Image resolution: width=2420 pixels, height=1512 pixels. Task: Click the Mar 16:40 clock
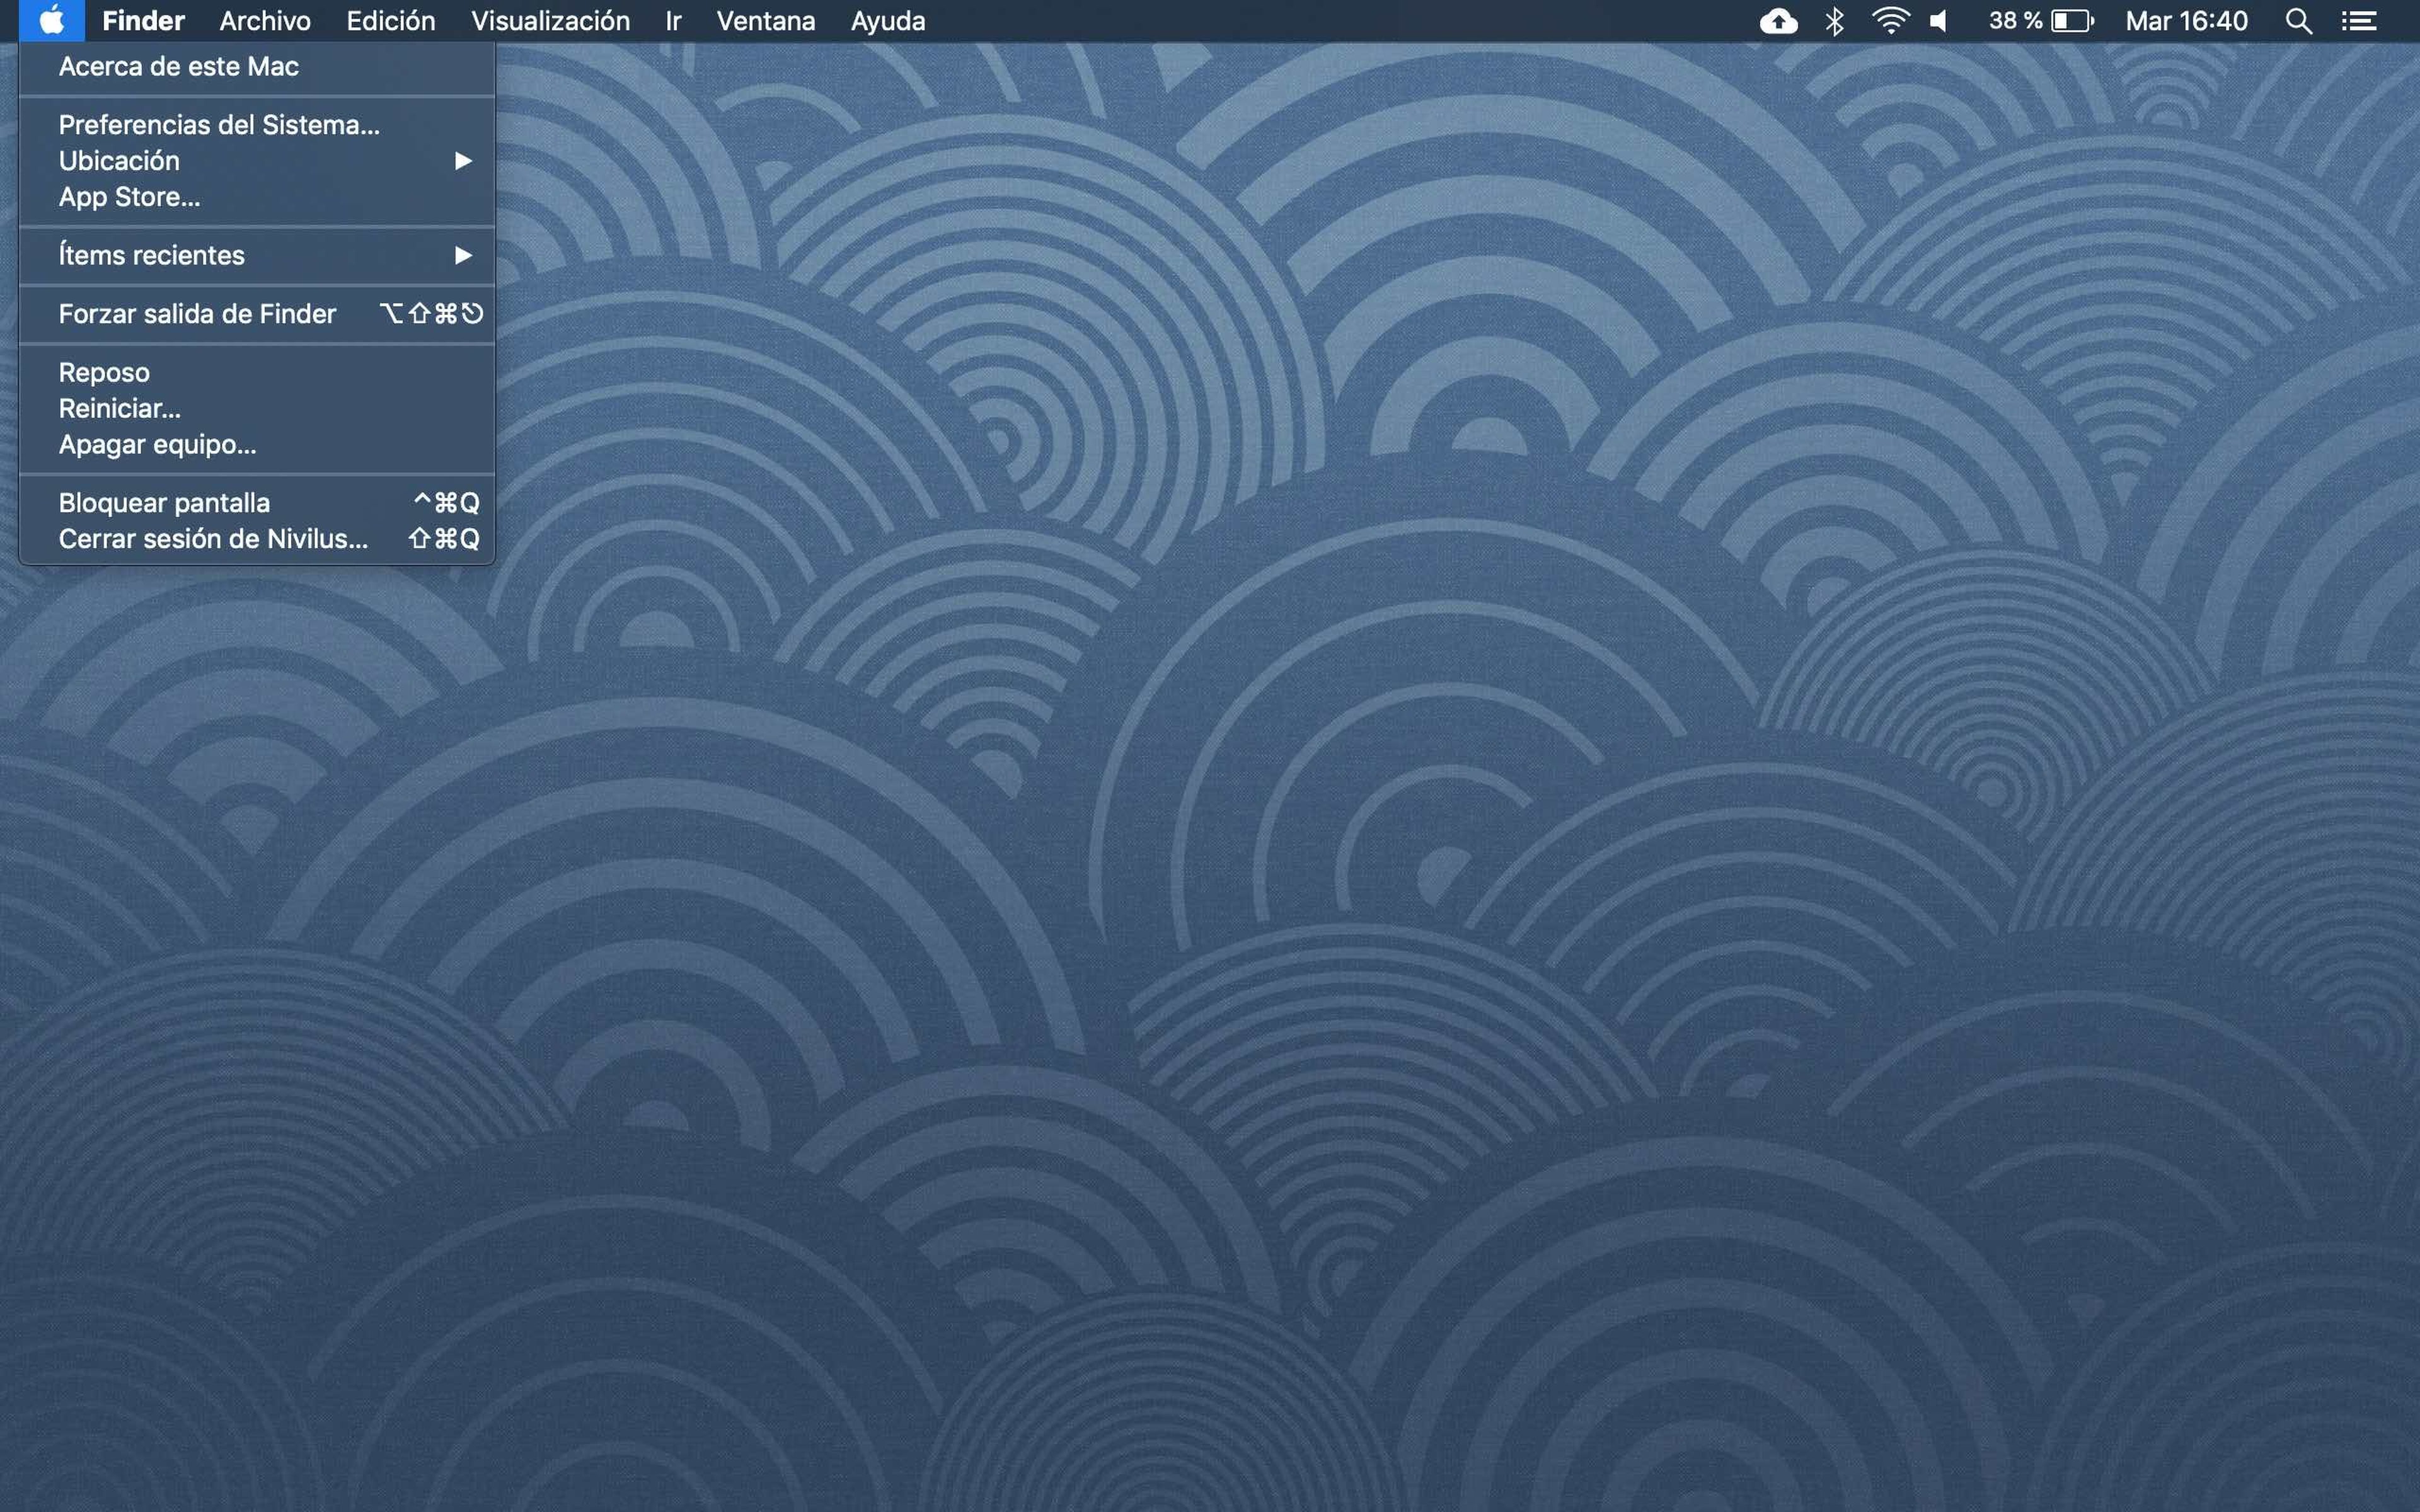(2186, 21)
